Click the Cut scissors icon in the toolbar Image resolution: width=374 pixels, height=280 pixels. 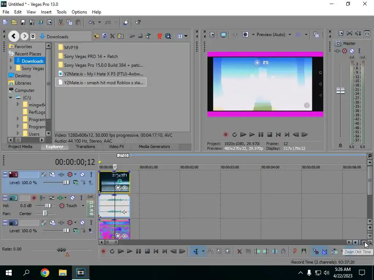61,22
